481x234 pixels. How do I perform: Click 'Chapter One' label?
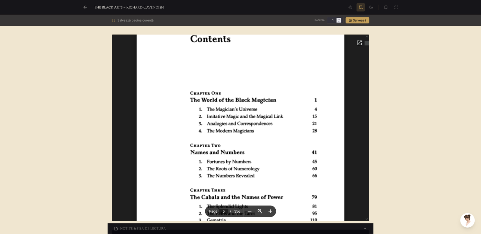click(x=205, y=93)
